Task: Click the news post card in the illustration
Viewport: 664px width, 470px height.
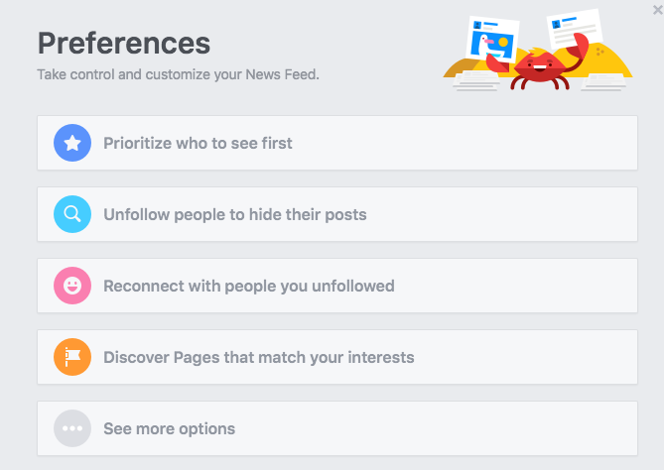Action: (x=573, y=33)
